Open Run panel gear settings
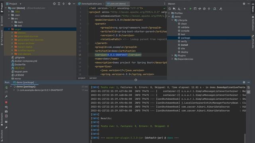 pos(244,82)
